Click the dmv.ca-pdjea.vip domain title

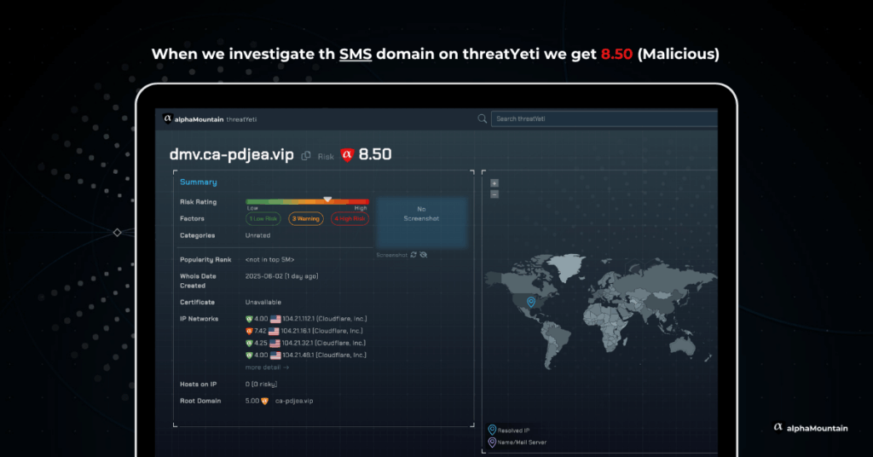coord(232,154)
